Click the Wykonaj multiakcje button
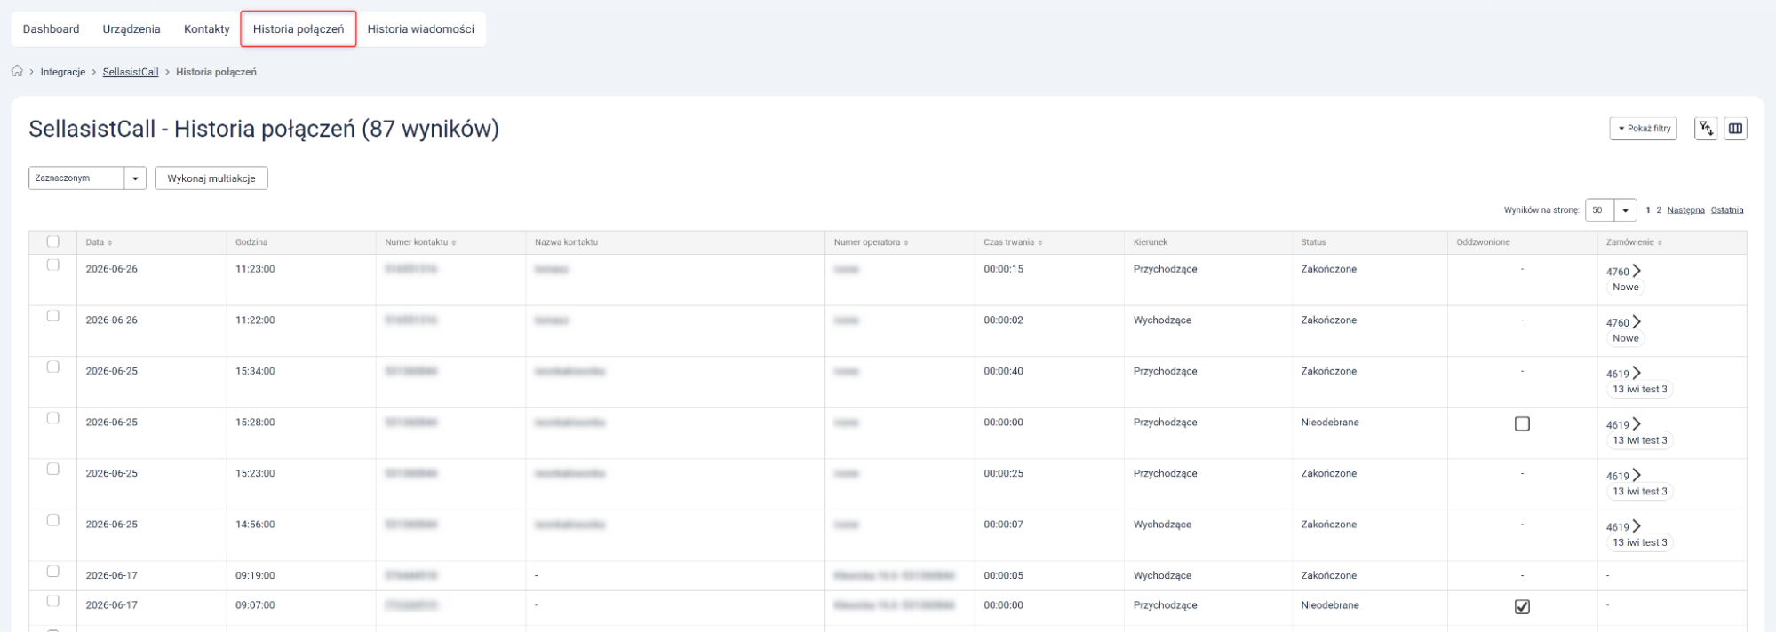The image size is (1776, 632). (211, 178)
